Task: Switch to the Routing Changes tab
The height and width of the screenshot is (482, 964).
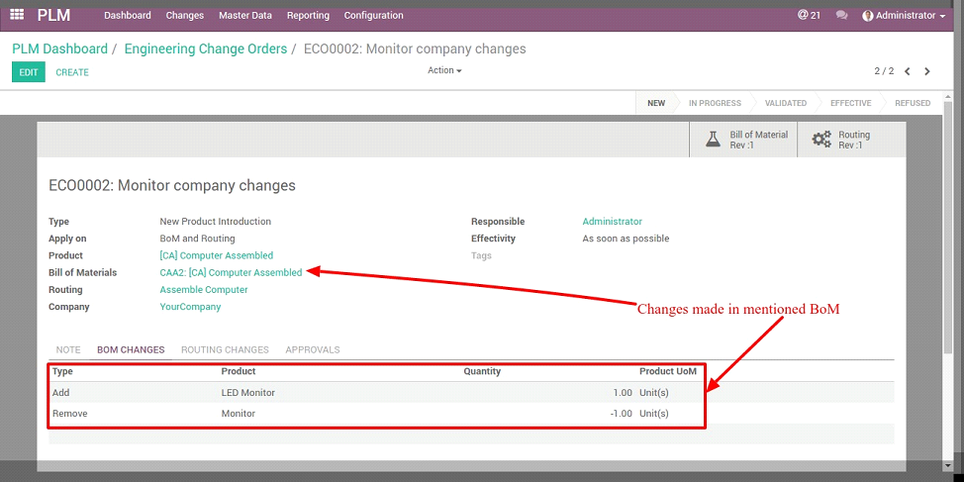Action: [225, 349]
